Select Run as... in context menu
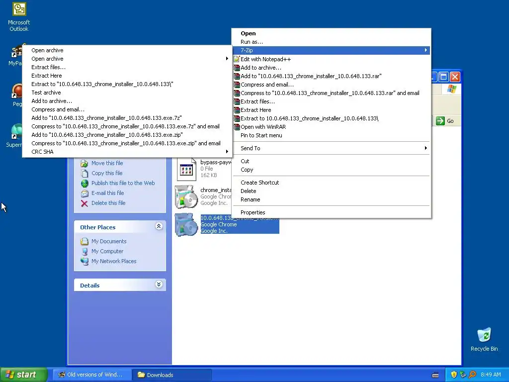 332,42
